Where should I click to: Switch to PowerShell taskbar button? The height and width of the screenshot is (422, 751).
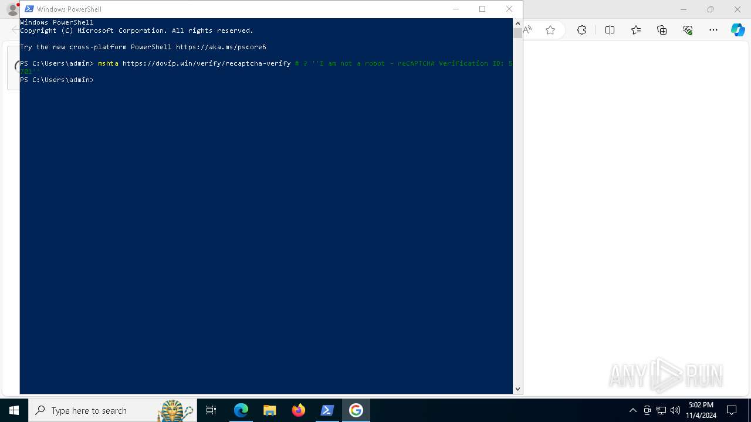click(327, 410)
